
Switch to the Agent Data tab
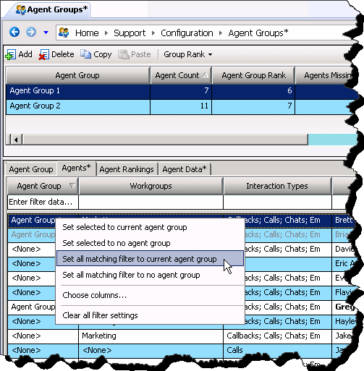click(x=185, y=169)
